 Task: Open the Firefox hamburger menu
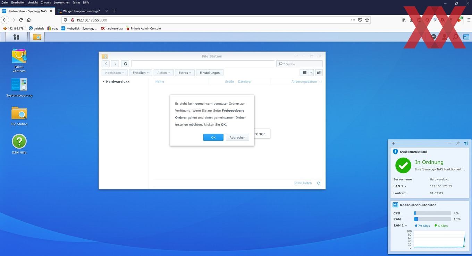[x=469, y=20]
